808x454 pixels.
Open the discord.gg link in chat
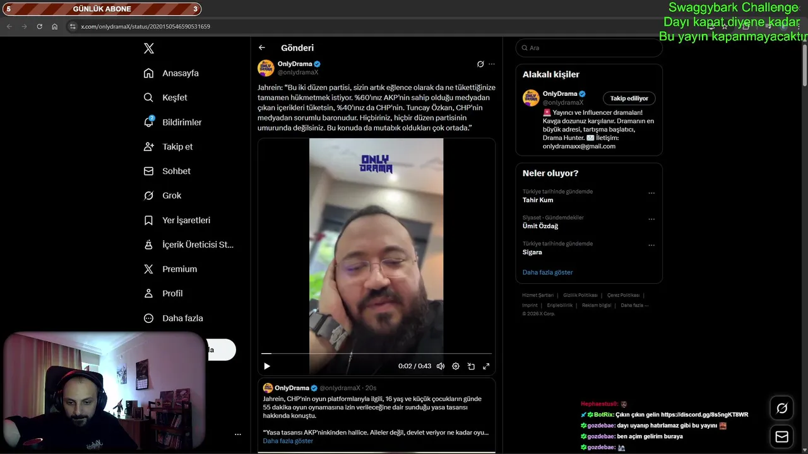click(x=704, y=415)
